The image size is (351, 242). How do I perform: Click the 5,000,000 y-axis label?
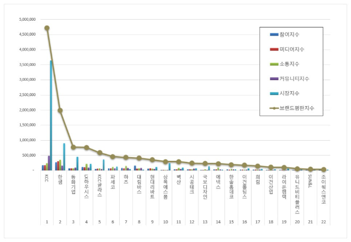tap(27, 19)
